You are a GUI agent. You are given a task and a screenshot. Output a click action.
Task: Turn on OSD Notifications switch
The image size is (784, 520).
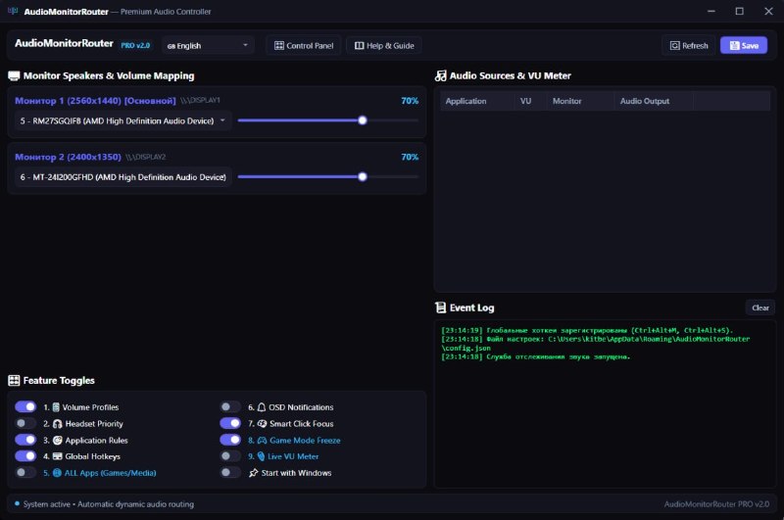230,407
